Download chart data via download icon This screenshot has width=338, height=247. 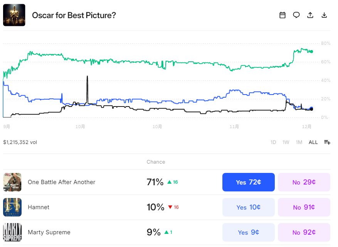[x=324, y=15]
